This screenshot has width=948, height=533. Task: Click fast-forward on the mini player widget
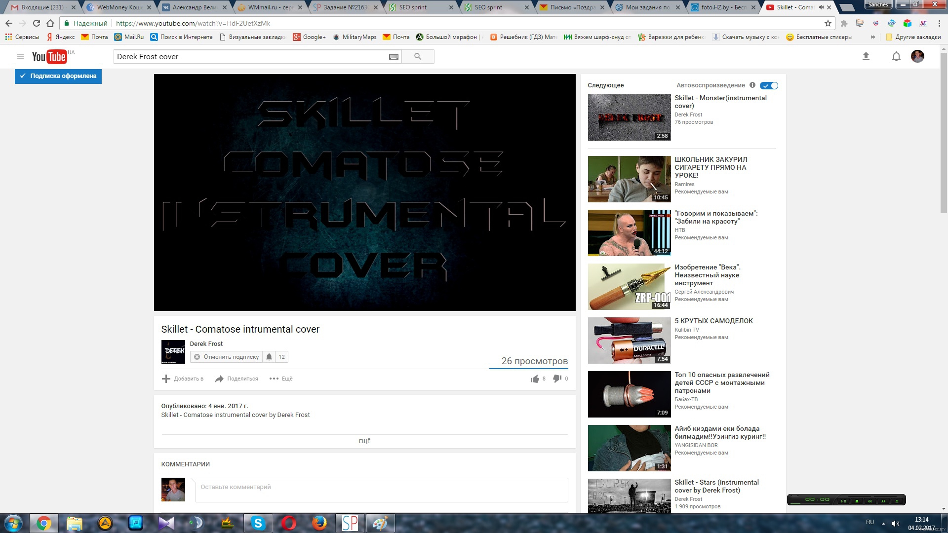pos(883,501)
